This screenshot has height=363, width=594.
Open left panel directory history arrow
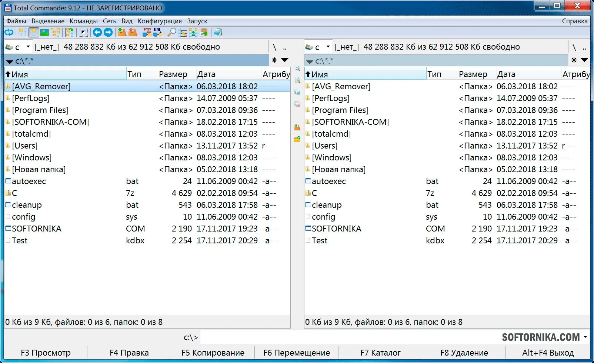point(285,60)
